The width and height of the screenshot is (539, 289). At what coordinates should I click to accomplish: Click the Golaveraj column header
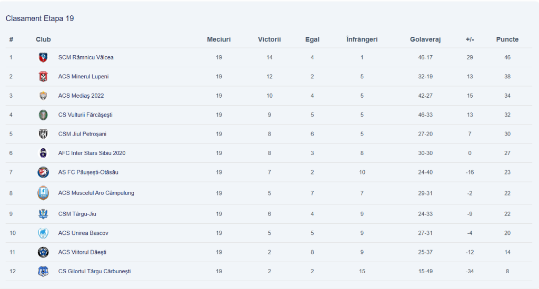425,39
